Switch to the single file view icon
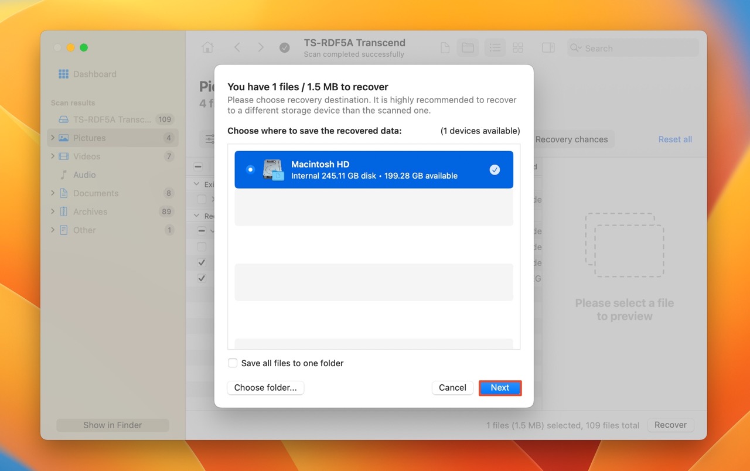The image size is (750, 471). (x=445, y=48)
